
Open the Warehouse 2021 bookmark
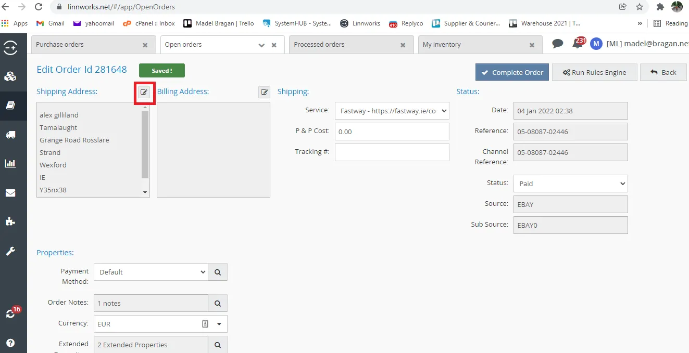point(544,23)
